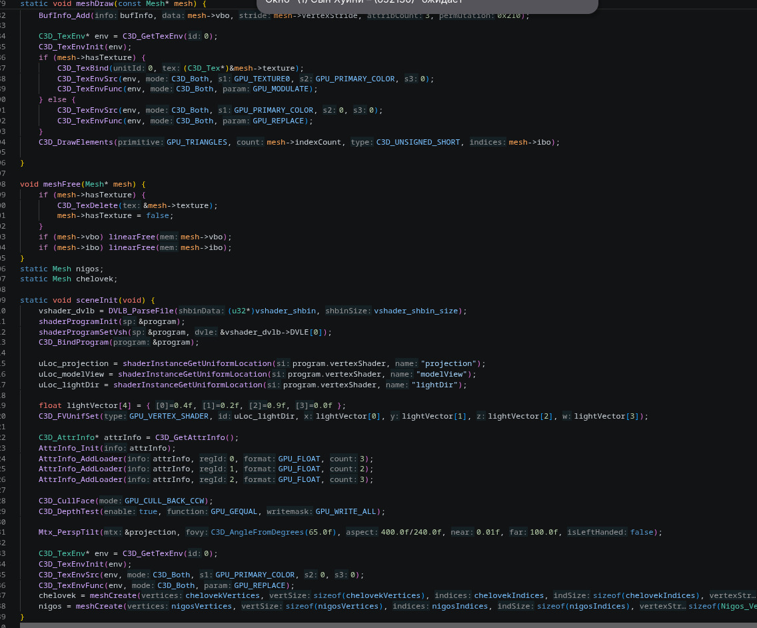Click the GPU_GEQUAL function value
The width and height of the screenshot is (757, 628).
(234, 511)
